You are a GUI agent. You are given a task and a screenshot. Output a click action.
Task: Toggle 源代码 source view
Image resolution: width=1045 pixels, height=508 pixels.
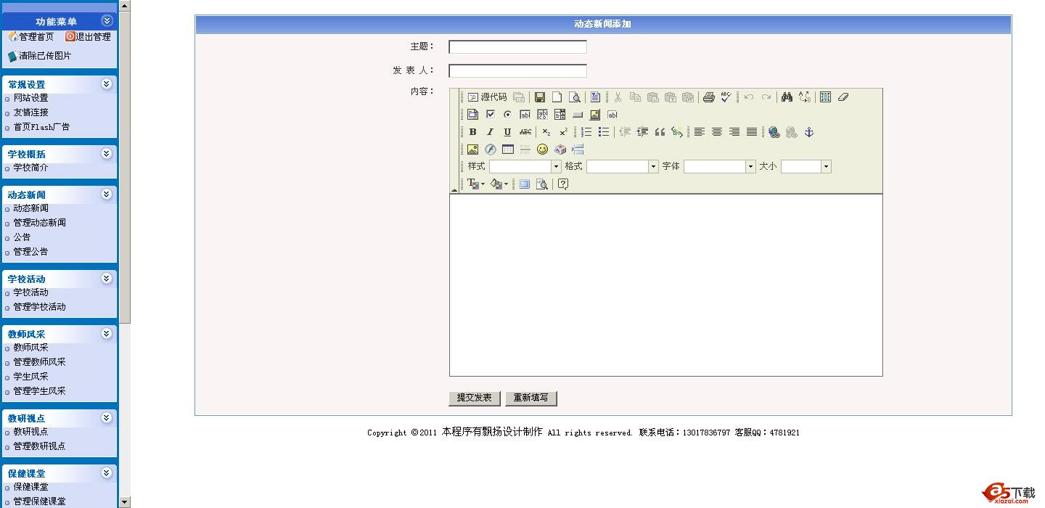coord(487,97)
